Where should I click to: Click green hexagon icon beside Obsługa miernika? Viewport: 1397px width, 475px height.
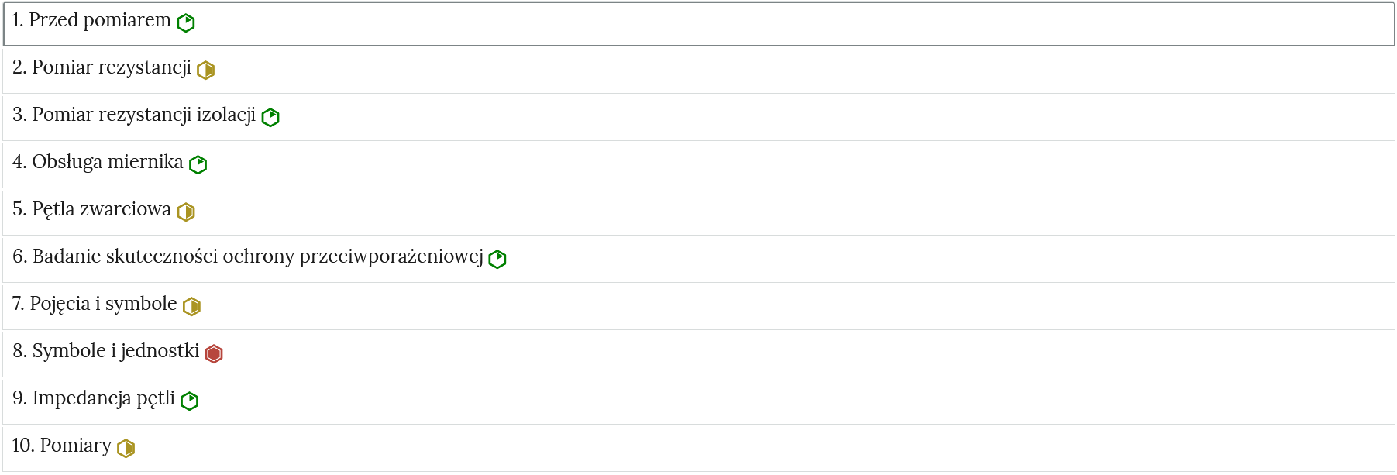tap(198, 165)
